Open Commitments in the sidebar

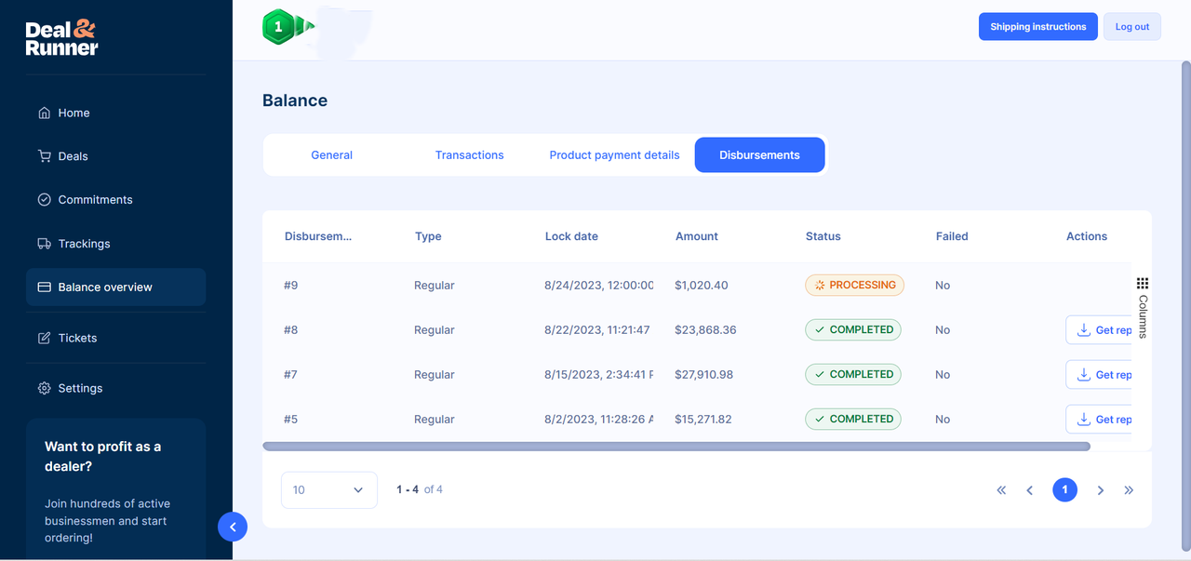click(115, 199)
